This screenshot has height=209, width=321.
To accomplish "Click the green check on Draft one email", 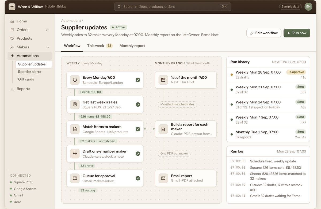I will [x=138, y=154].
